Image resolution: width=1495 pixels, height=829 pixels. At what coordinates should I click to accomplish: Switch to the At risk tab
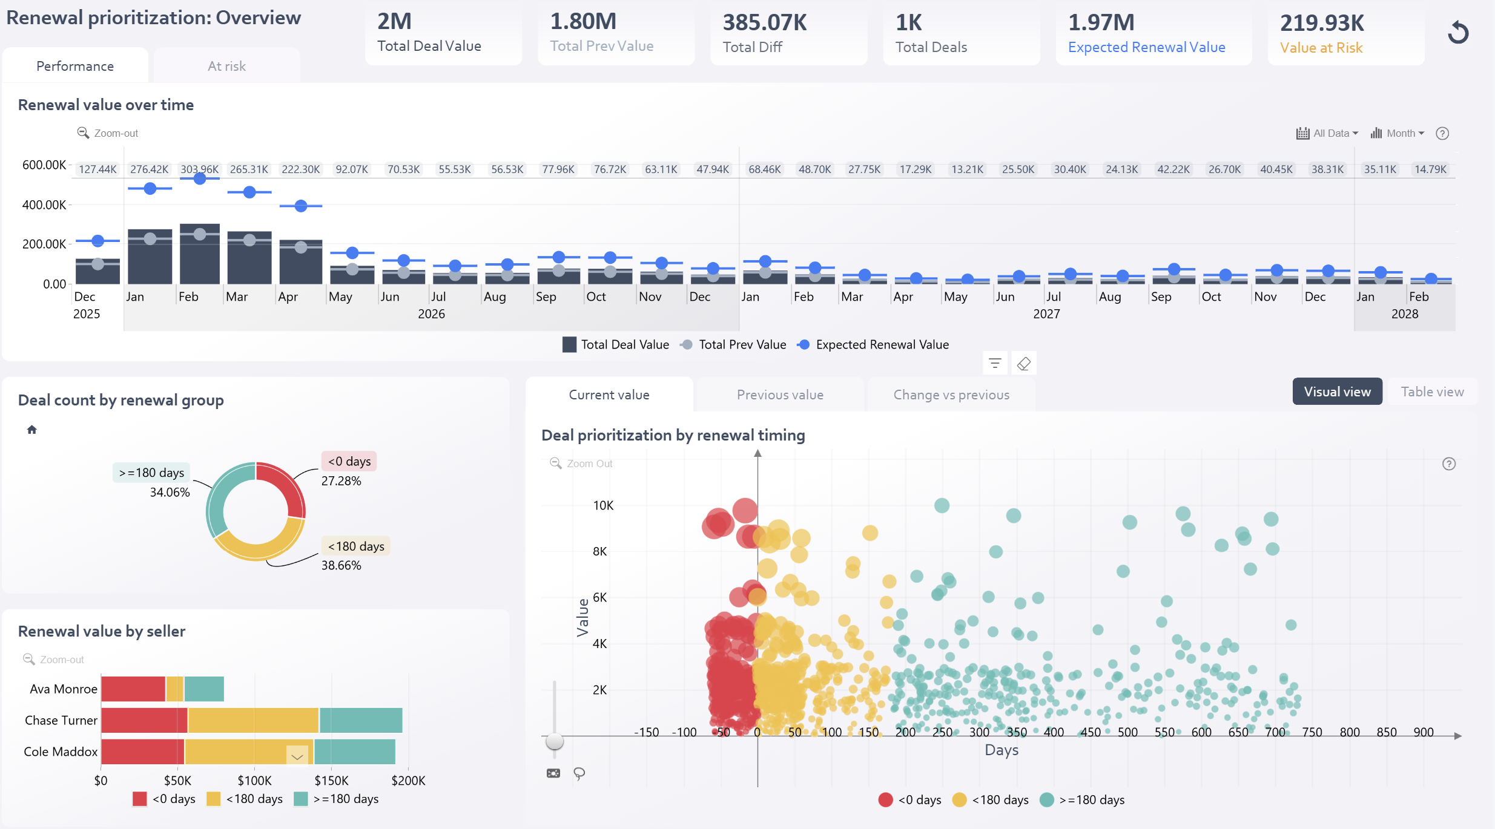(226, 66)
